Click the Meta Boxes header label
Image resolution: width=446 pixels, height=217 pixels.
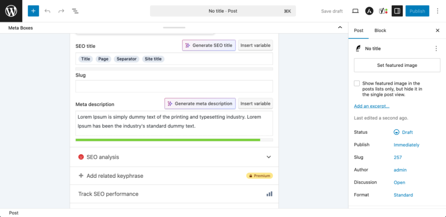tap(20, 28)
